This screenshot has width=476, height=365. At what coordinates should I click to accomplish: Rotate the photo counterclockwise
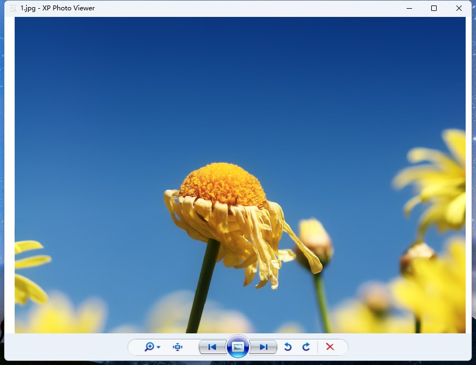pyautogui.click(x=287, y=347)
